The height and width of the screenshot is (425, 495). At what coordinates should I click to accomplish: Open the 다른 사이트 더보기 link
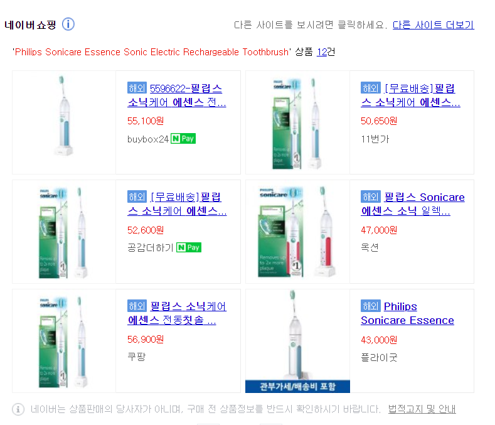click(x=433, y=25)
